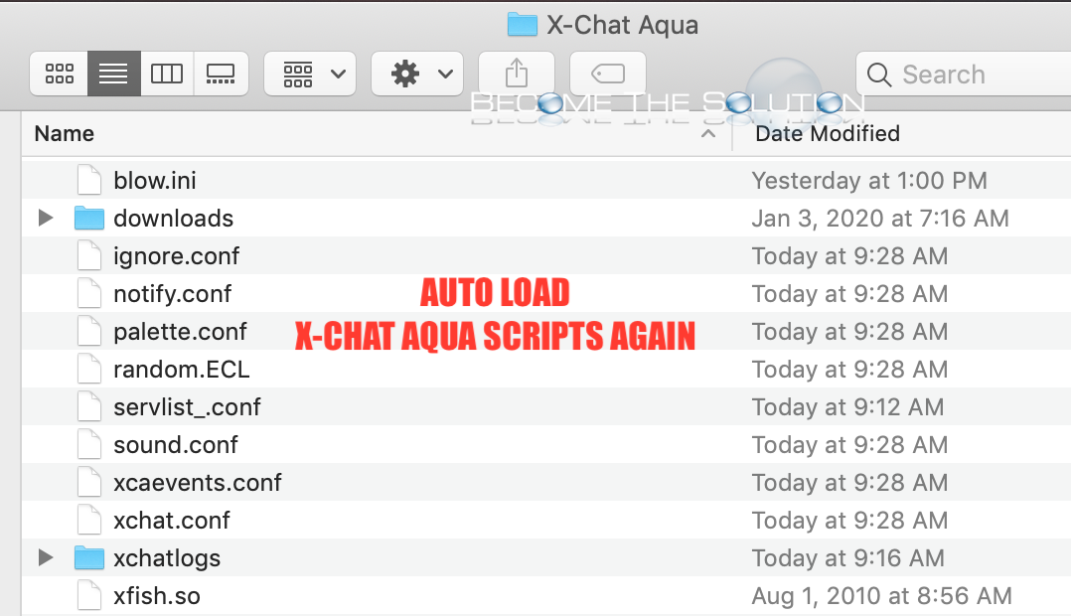Click the servlist_.conf file name
Screen dimensions: 1071x616
point(187,407)
